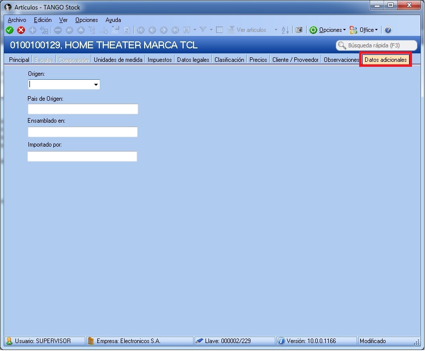Click the disabled Escalas tab
425x351 pixels.
coord(44,60)
